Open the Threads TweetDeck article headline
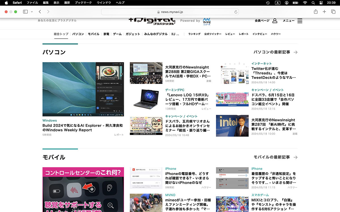The image size is (340, 212). pos(274,73)
